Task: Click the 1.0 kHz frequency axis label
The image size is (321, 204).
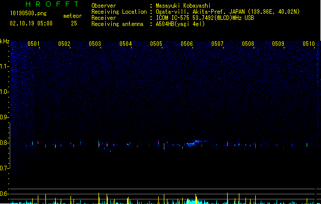Action: coord(5,92)
